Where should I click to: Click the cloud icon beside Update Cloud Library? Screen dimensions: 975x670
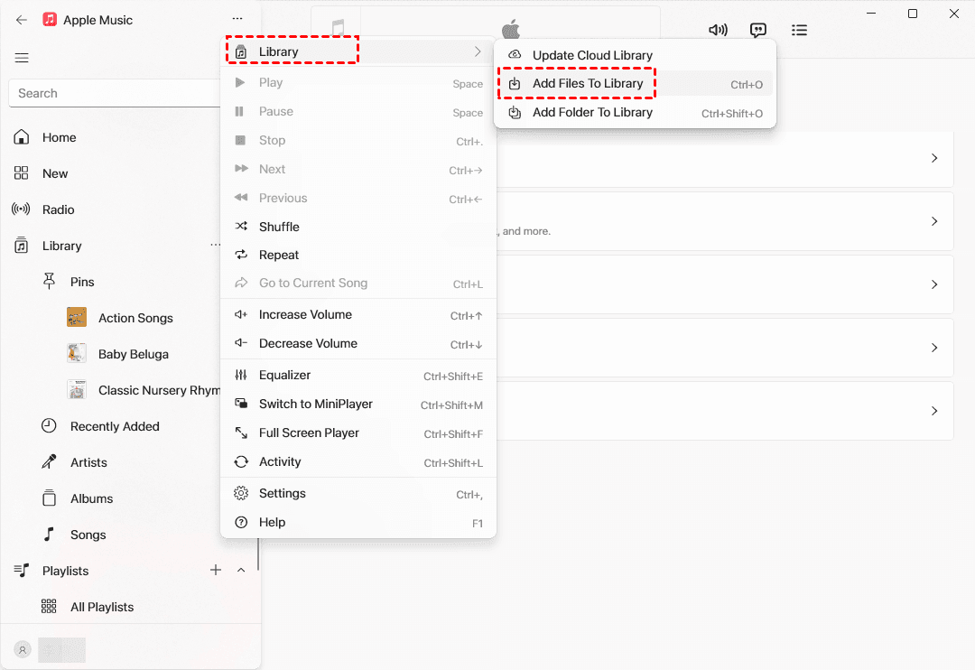[x=515, y=55]
